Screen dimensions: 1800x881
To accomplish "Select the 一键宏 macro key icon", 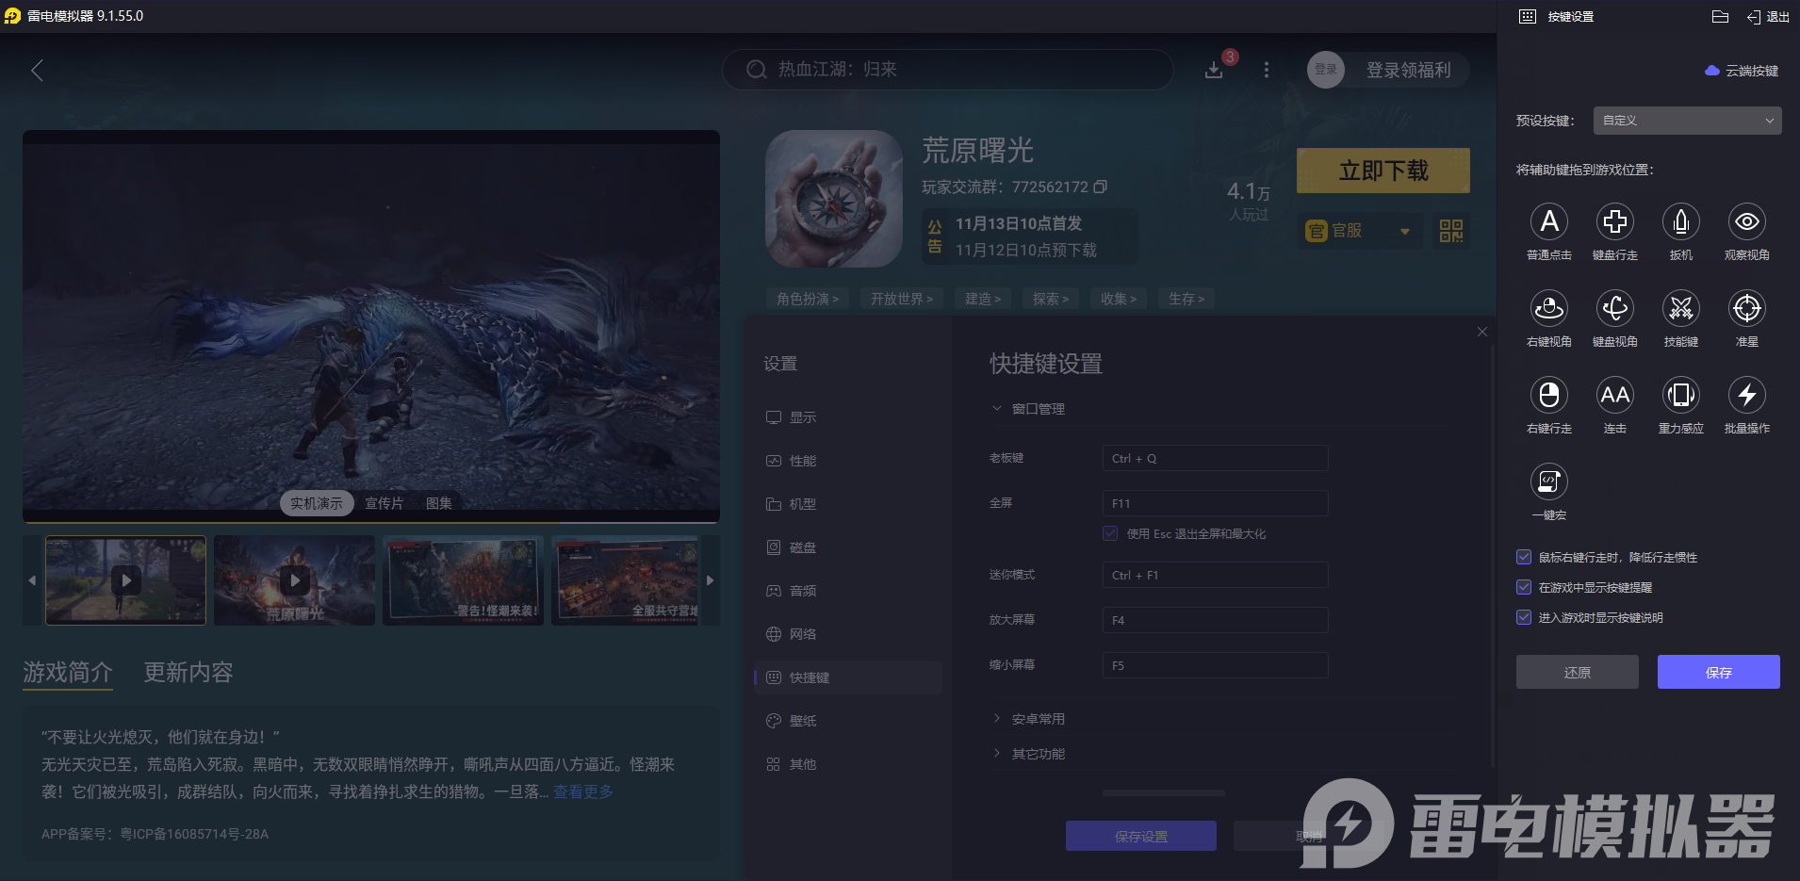I will (x=1548, y=482).
